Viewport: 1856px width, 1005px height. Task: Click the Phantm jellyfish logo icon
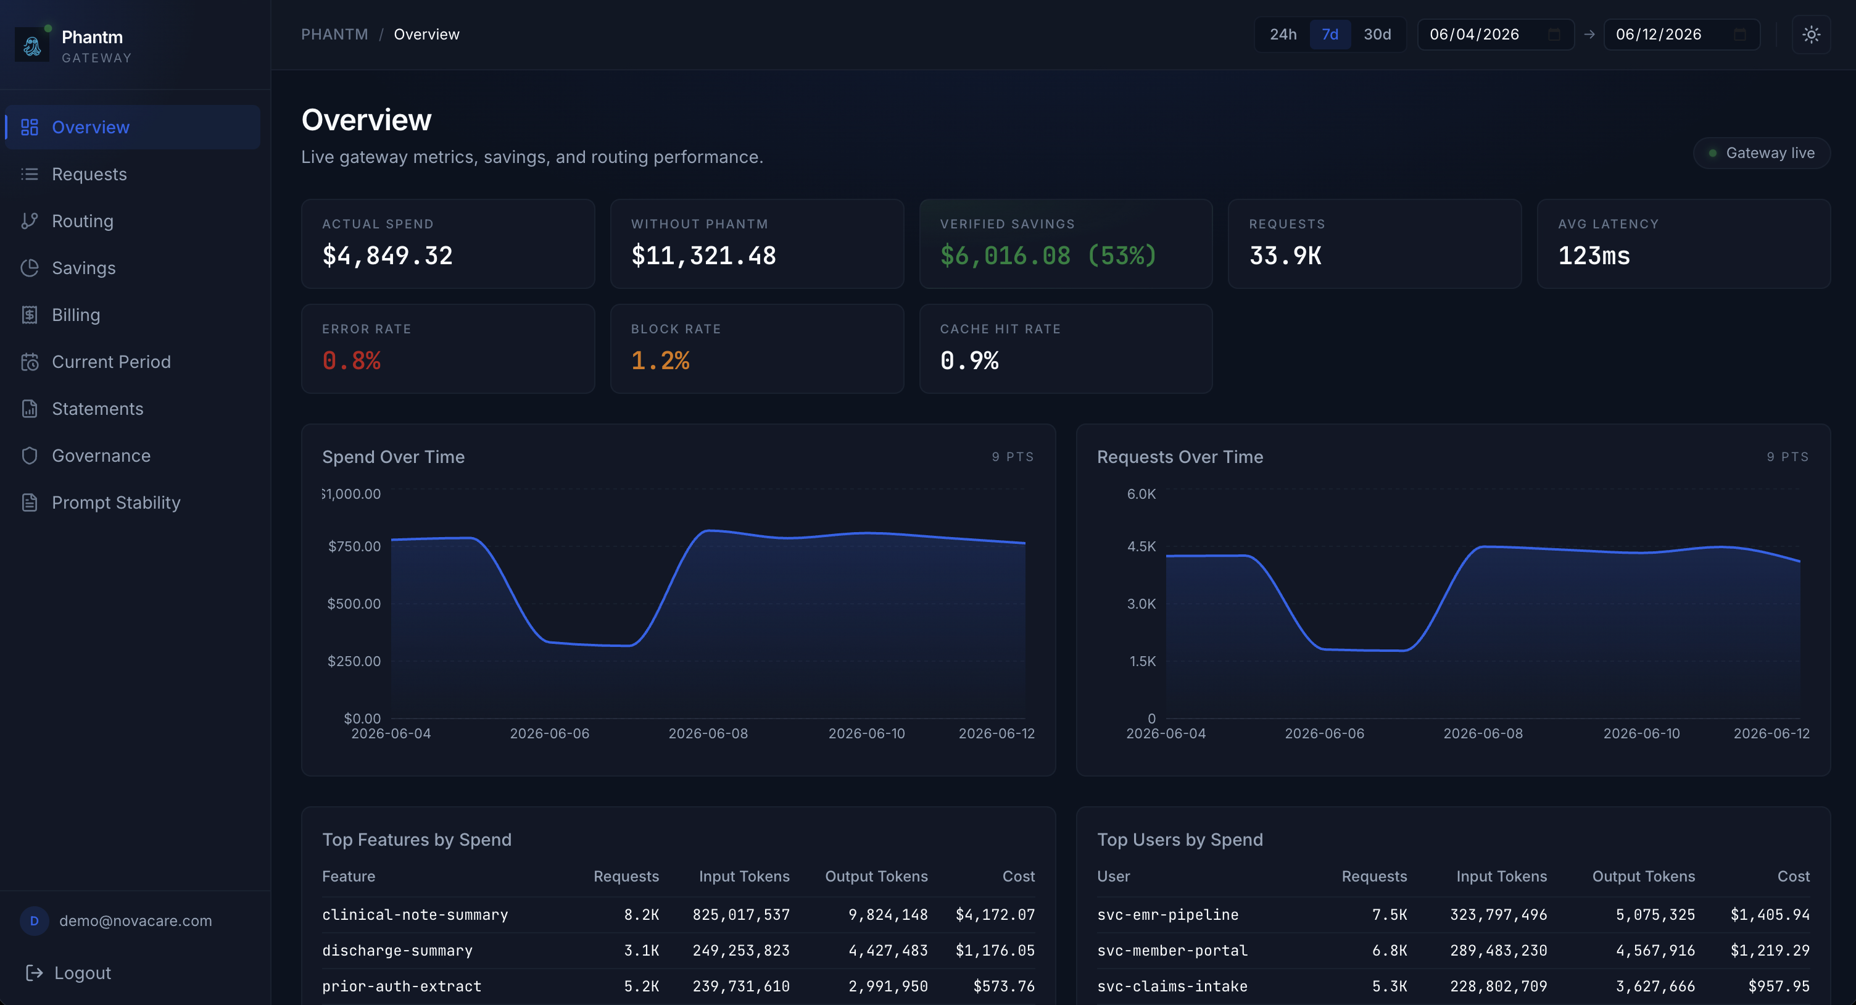[x=33, y=46]
